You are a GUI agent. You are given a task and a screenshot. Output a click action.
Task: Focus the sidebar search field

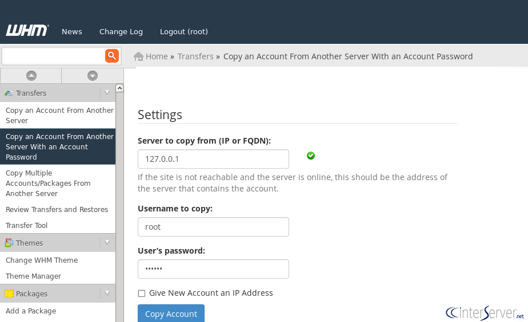point(54,56)
